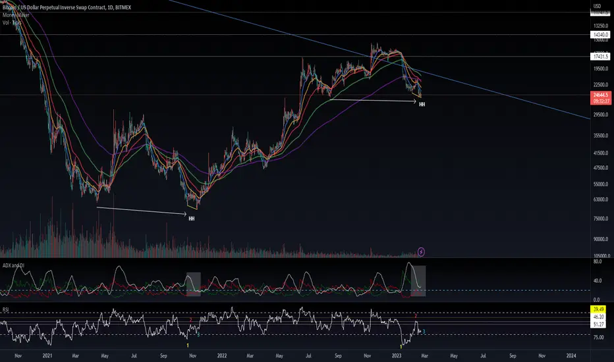
Task: Click the 47500.0 price axis value
Action: click(x=601, y=167)
